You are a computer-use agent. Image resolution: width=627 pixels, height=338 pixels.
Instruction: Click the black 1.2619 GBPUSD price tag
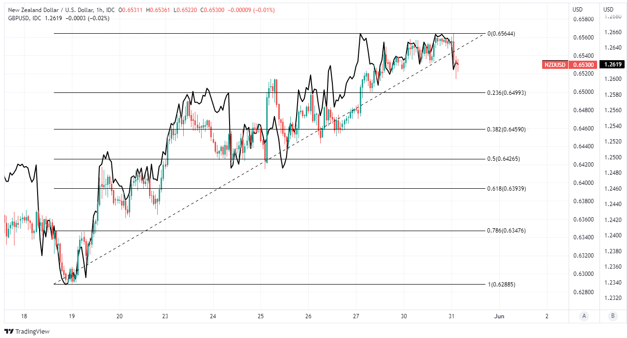(613, 65)
